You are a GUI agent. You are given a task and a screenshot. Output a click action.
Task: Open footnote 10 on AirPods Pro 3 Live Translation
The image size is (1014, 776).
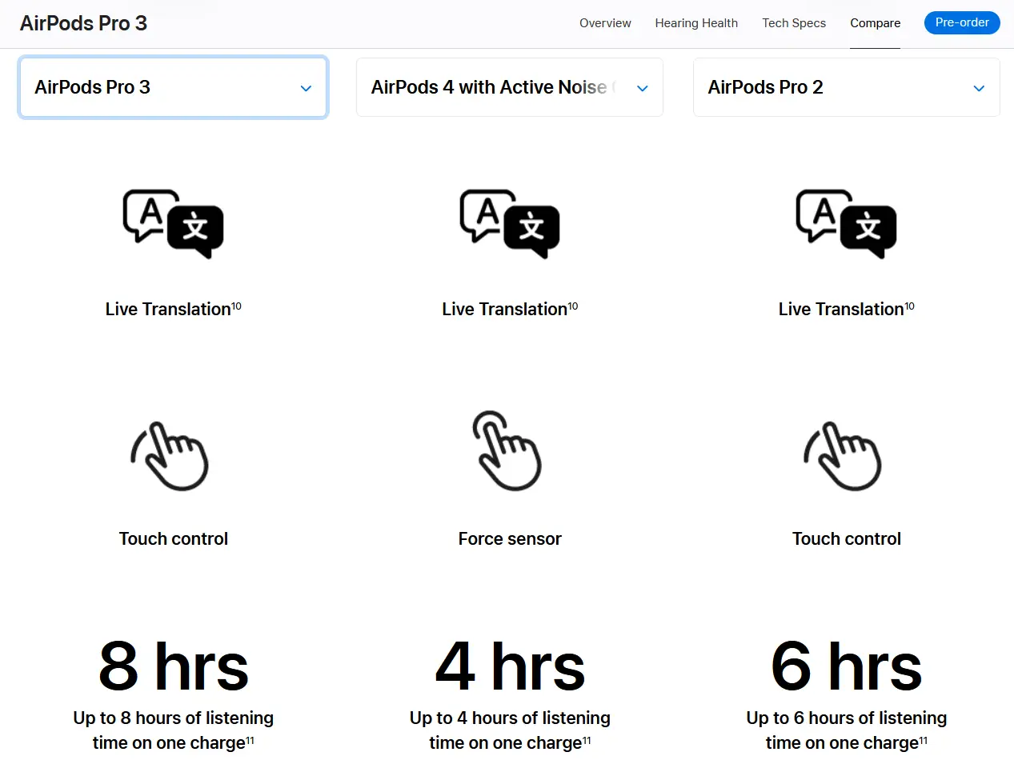coord(236,306)
